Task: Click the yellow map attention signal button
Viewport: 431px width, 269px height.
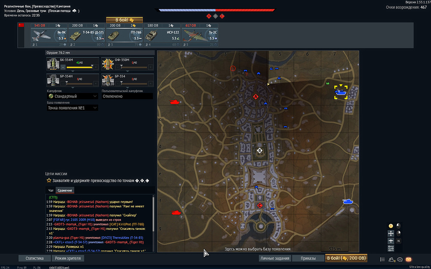Action: pyautogui.click(x=390, y=226)
